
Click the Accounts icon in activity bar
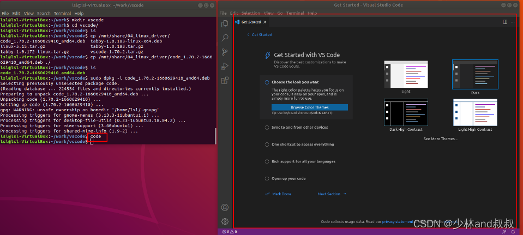pos(225,207)
